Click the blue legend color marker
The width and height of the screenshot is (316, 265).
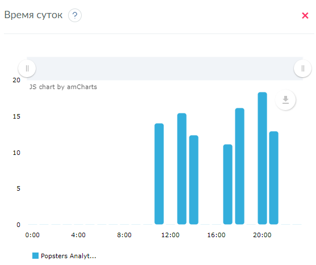35,255
